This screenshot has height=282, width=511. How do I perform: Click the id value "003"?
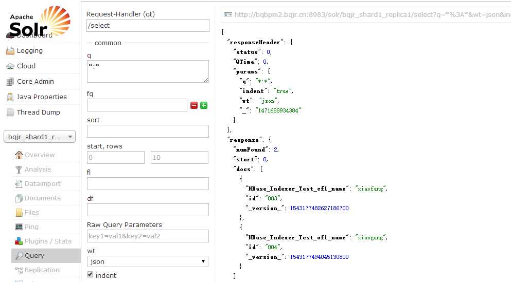[272, 198]
